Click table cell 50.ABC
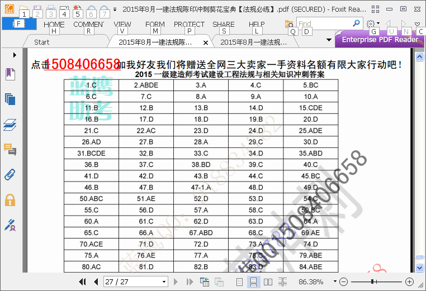The image size is (426, 291). [91, 199]
